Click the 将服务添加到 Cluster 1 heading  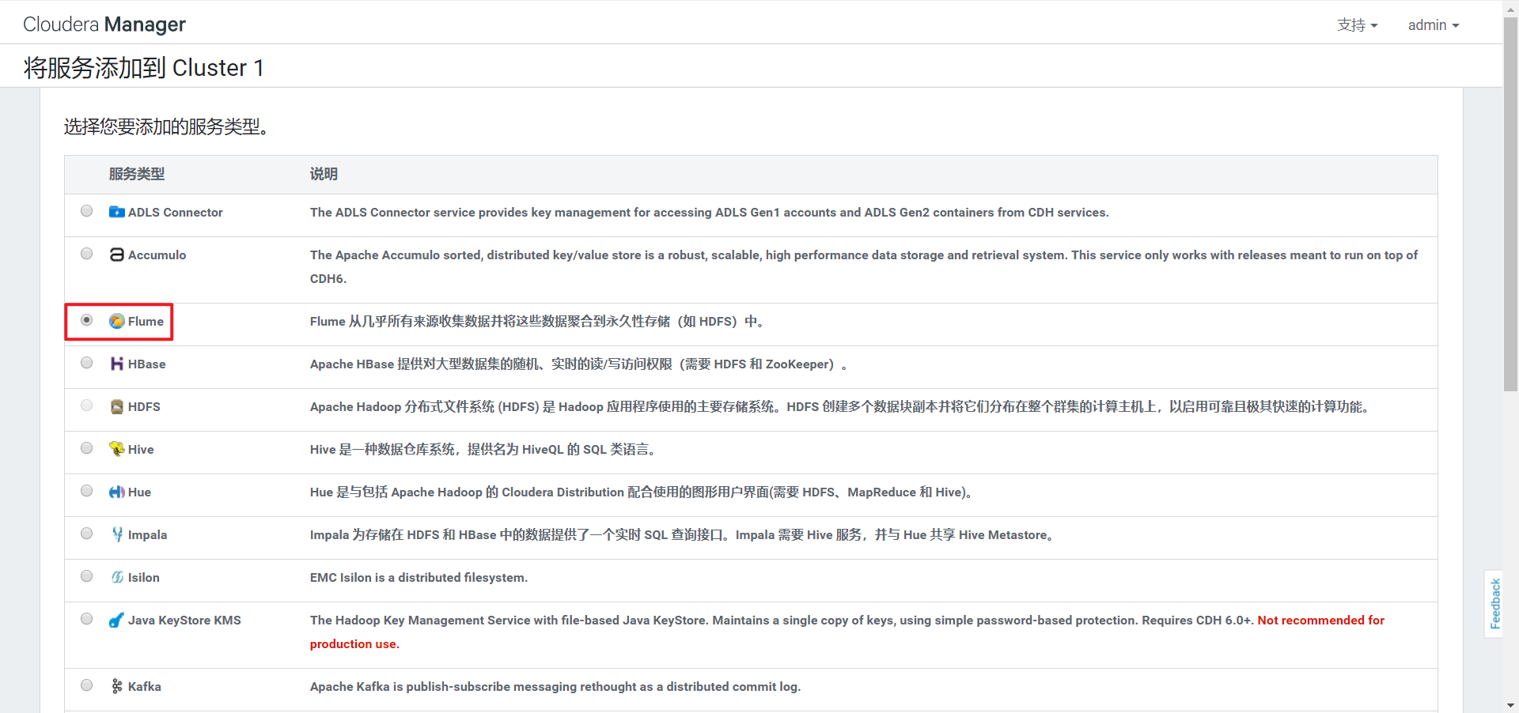[144, 67]
